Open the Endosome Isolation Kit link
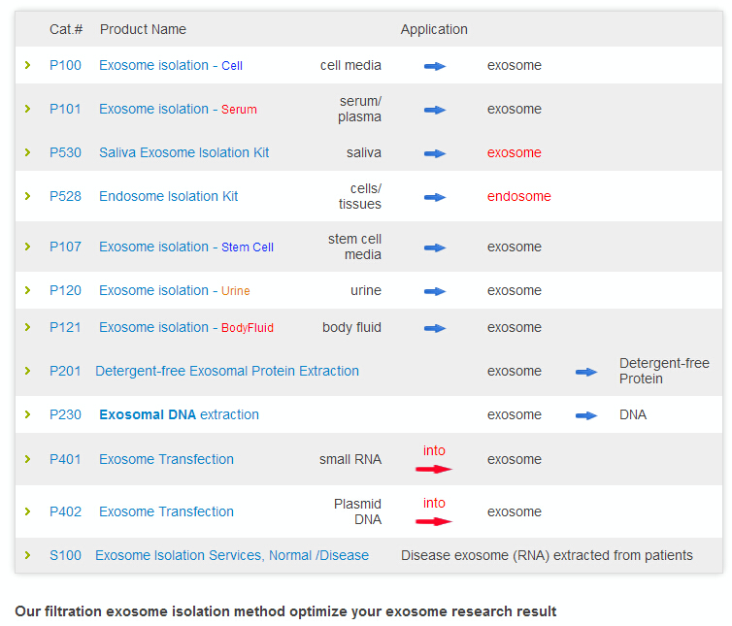The image size is (732, 626). 169,196
